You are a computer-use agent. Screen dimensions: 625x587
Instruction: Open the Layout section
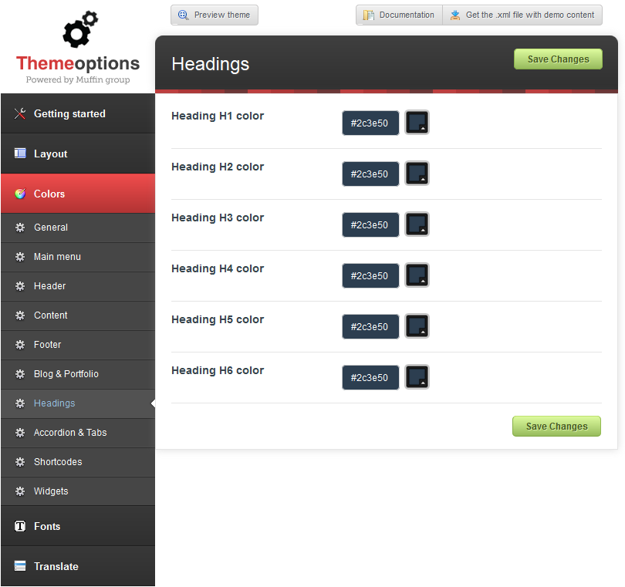[x=78, y=153]
